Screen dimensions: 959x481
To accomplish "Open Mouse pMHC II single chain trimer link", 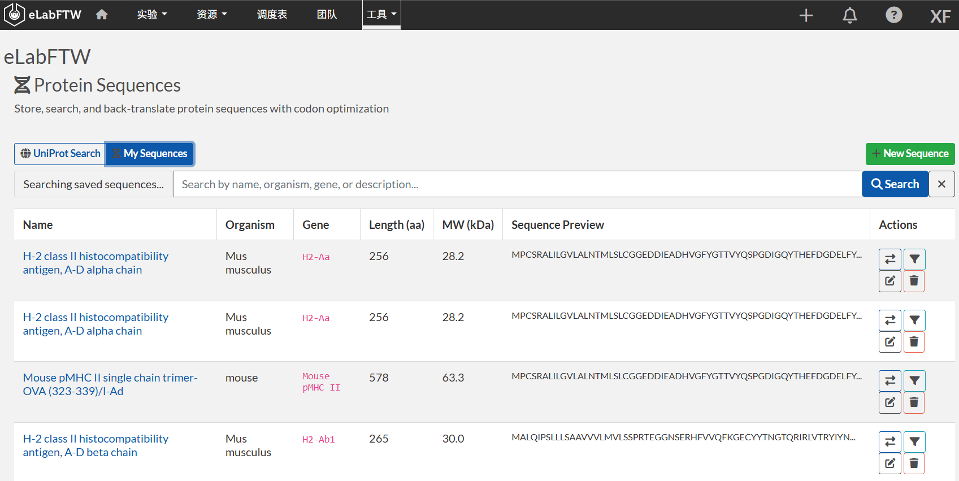I will tap(110, 384).
